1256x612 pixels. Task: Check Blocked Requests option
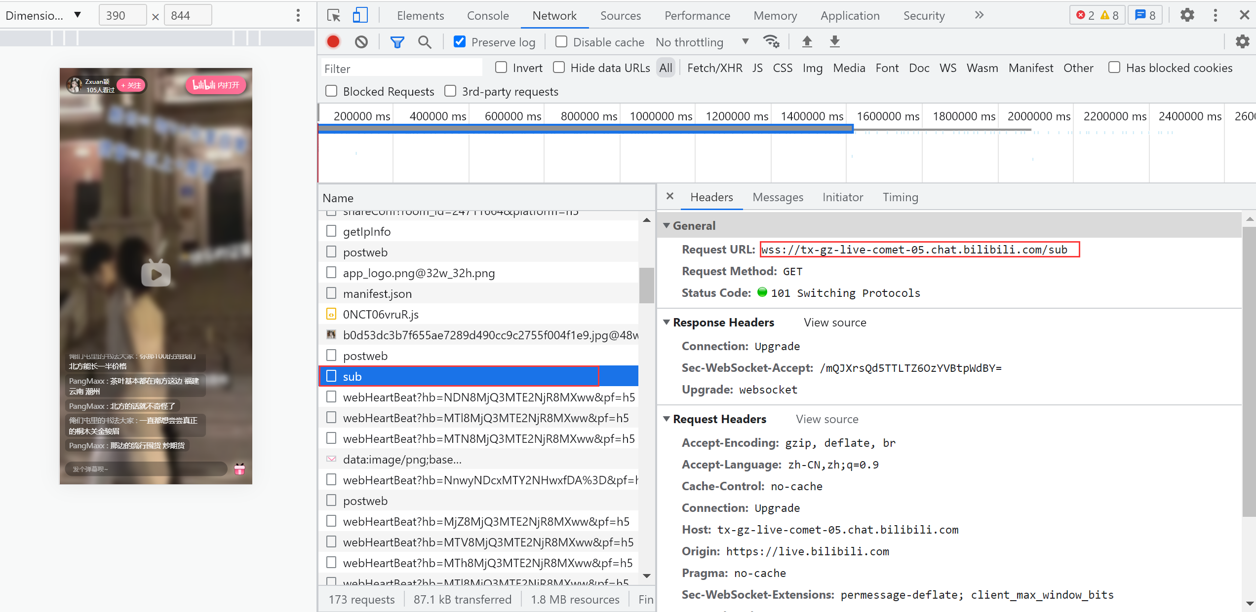point(331,91)
